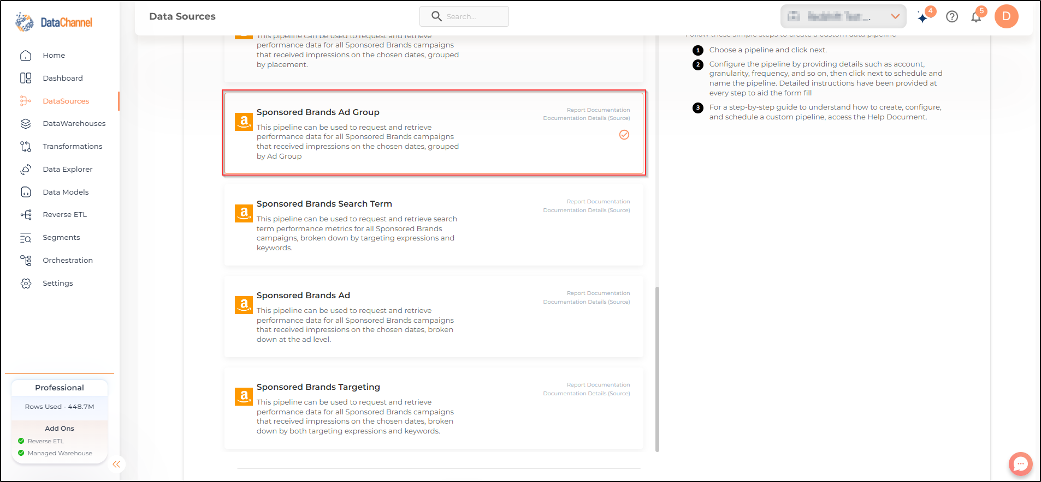
Task: Click the Sponsored Brands Ad title
Action: click(303, 296)
